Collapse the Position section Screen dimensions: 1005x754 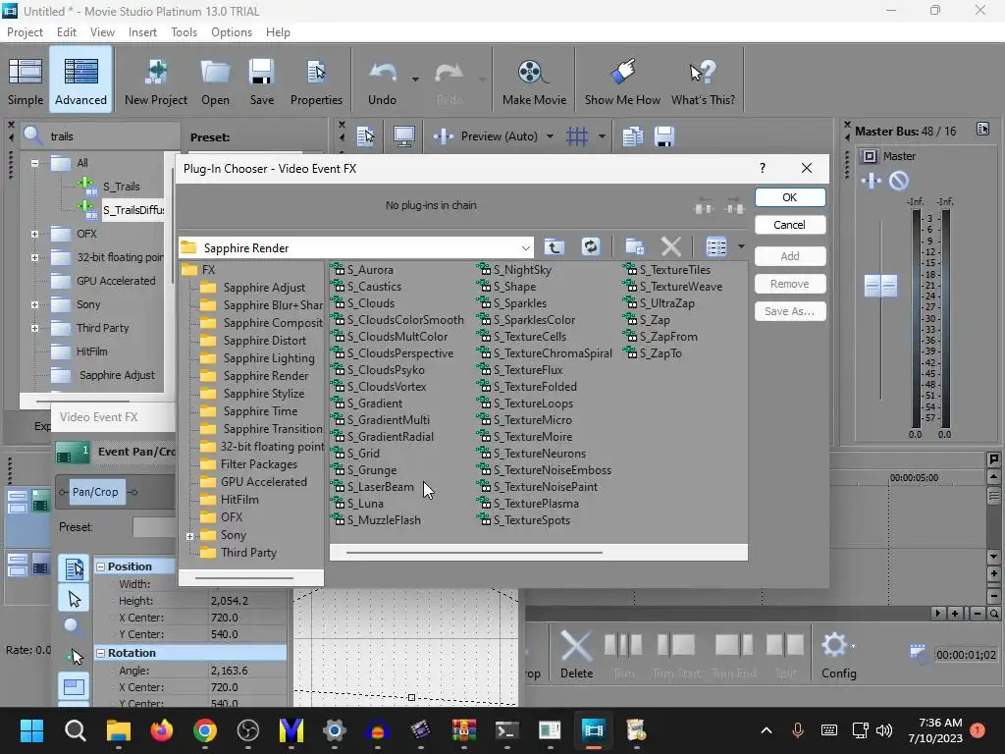click(101, 566)
